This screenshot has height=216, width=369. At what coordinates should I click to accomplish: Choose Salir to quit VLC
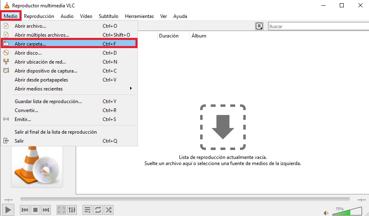[x=69, y=141]
